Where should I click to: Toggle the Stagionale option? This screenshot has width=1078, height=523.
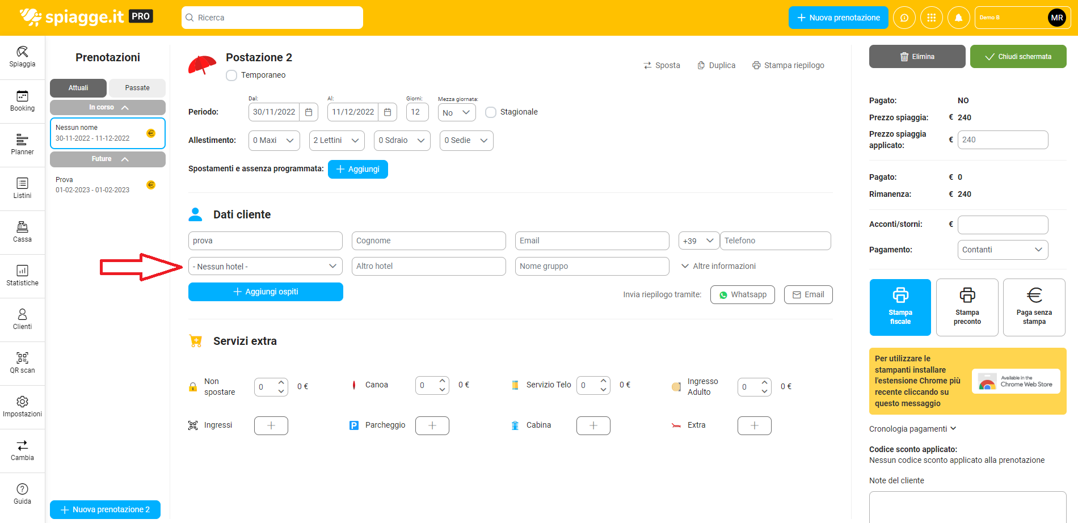coord(491,112)
